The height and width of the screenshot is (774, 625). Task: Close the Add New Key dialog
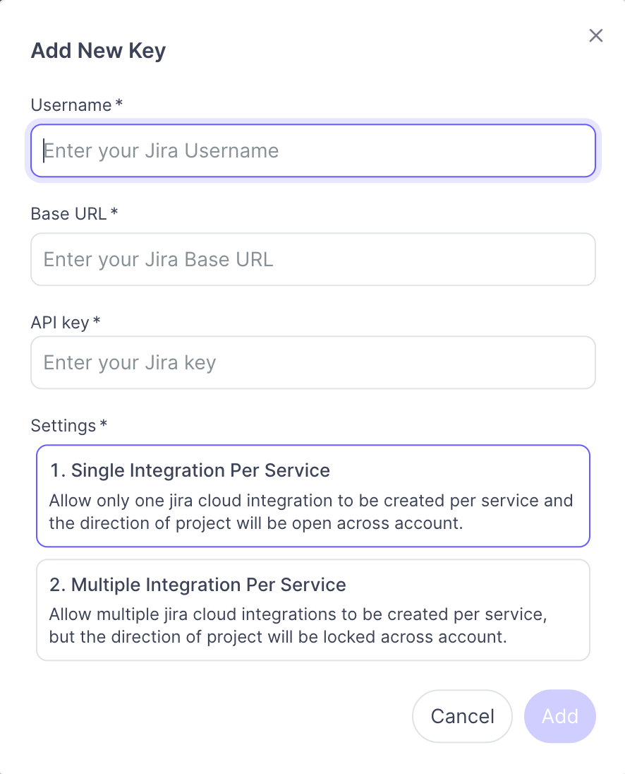596,35
